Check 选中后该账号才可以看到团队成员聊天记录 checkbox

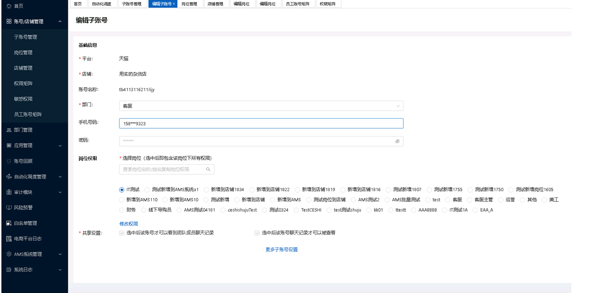(x=122, y=233)
